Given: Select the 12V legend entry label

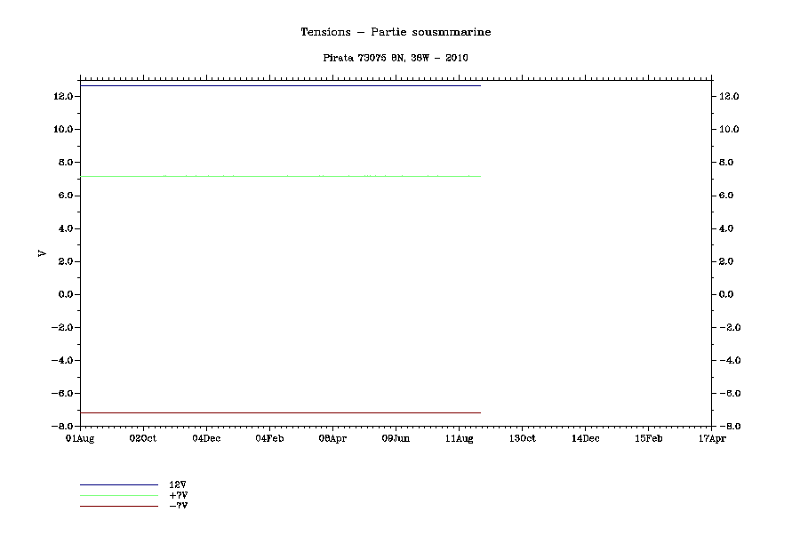Looking at the screenshot, I should 177,484.
